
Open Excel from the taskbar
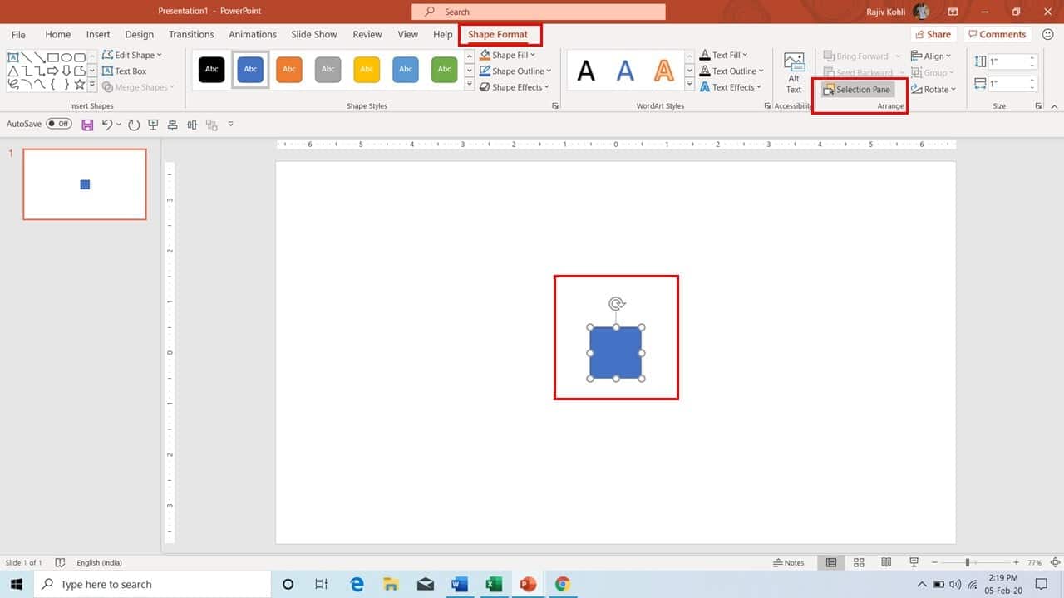coord(494,584)
